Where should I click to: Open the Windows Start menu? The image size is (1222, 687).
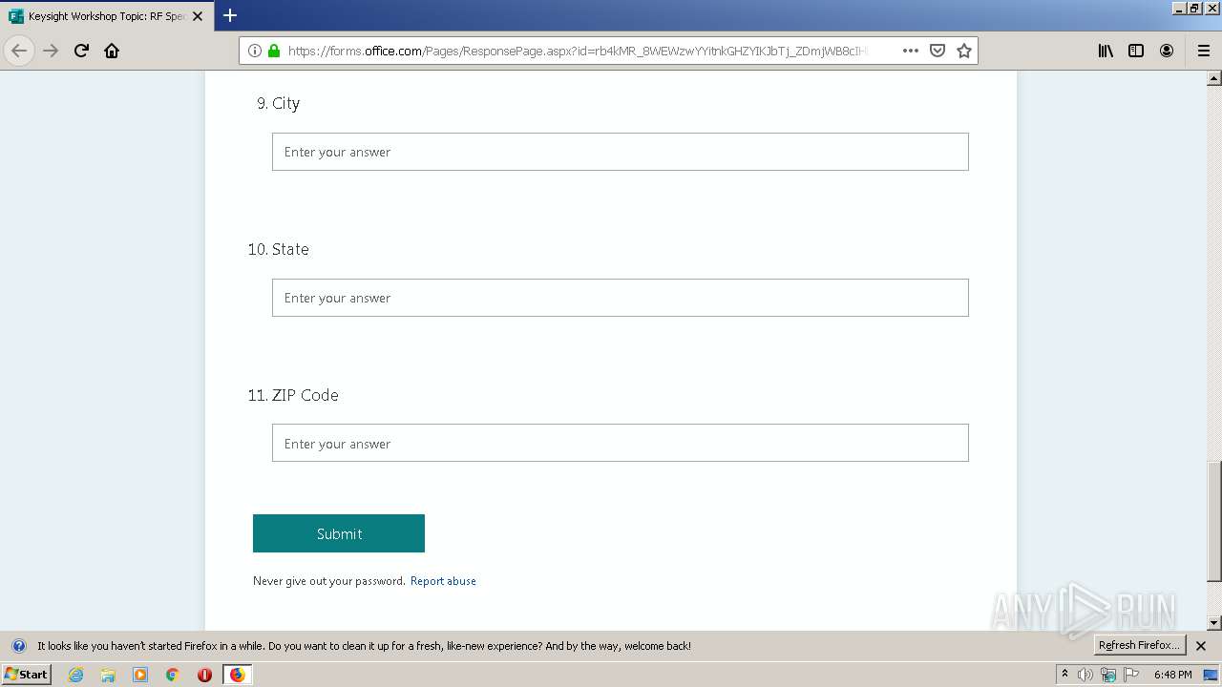pyautogui.click(x=26, y=674)
